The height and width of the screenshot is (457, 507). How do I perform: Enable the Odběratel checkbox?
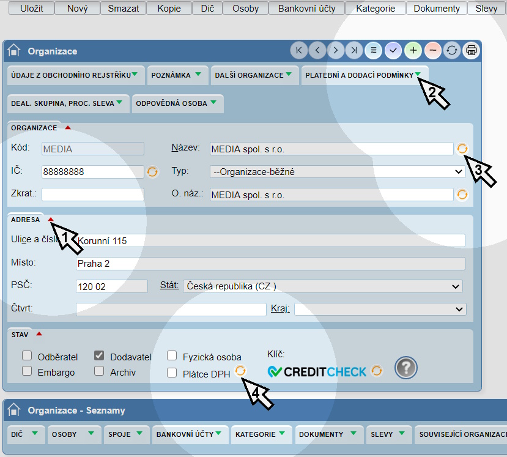(27, 356)
